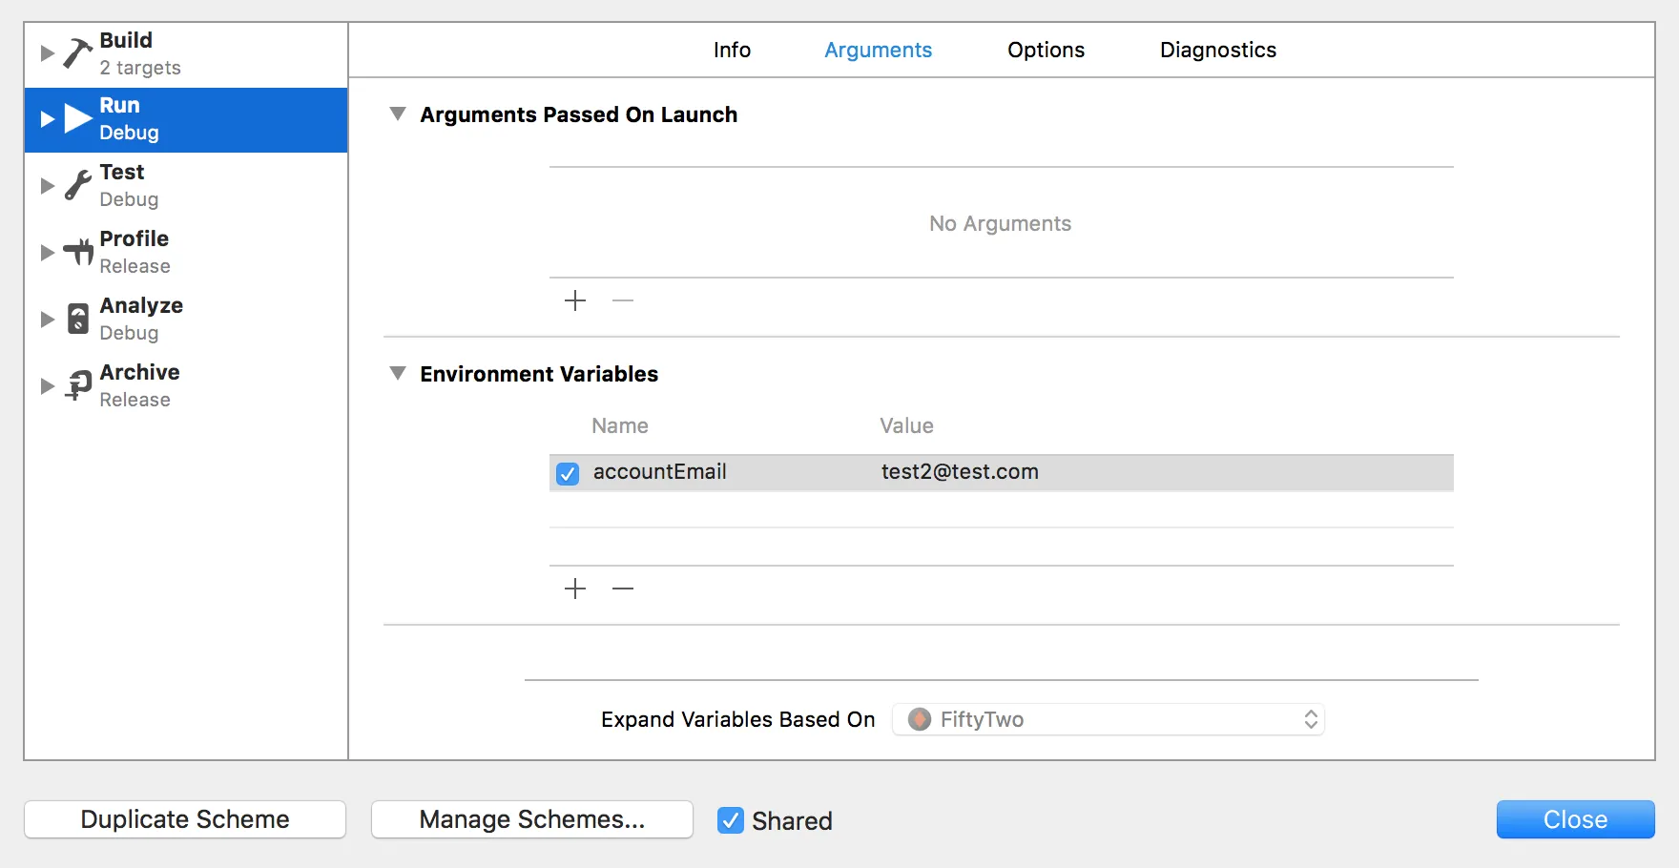Screen dimensions: 1679x868
Task: Click the Duplicate Scheme button
Action: [x=185, y=819]
